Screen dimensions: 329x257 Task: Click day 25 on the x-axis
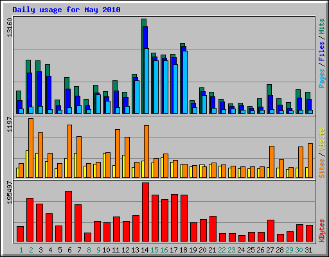pos(251,250)
